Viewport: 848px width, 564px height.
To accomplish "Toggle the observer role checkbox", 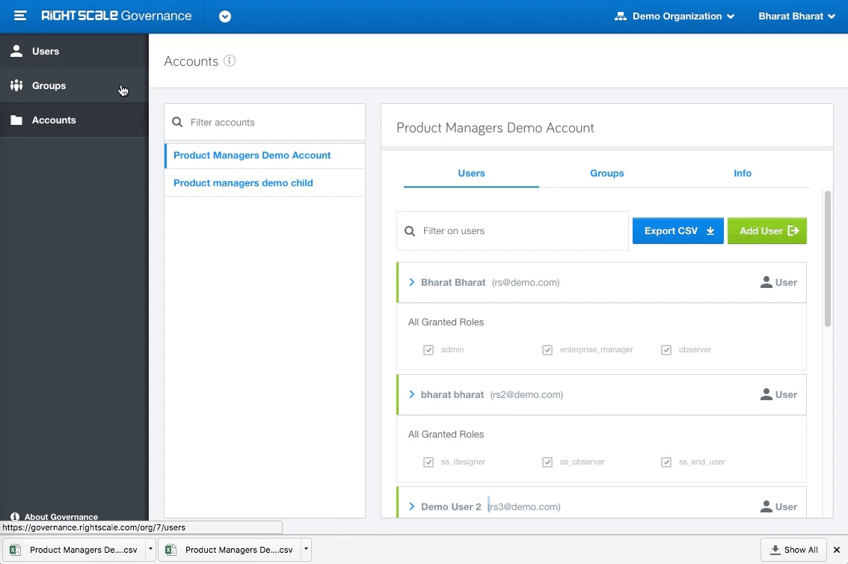I will point(666,350).
